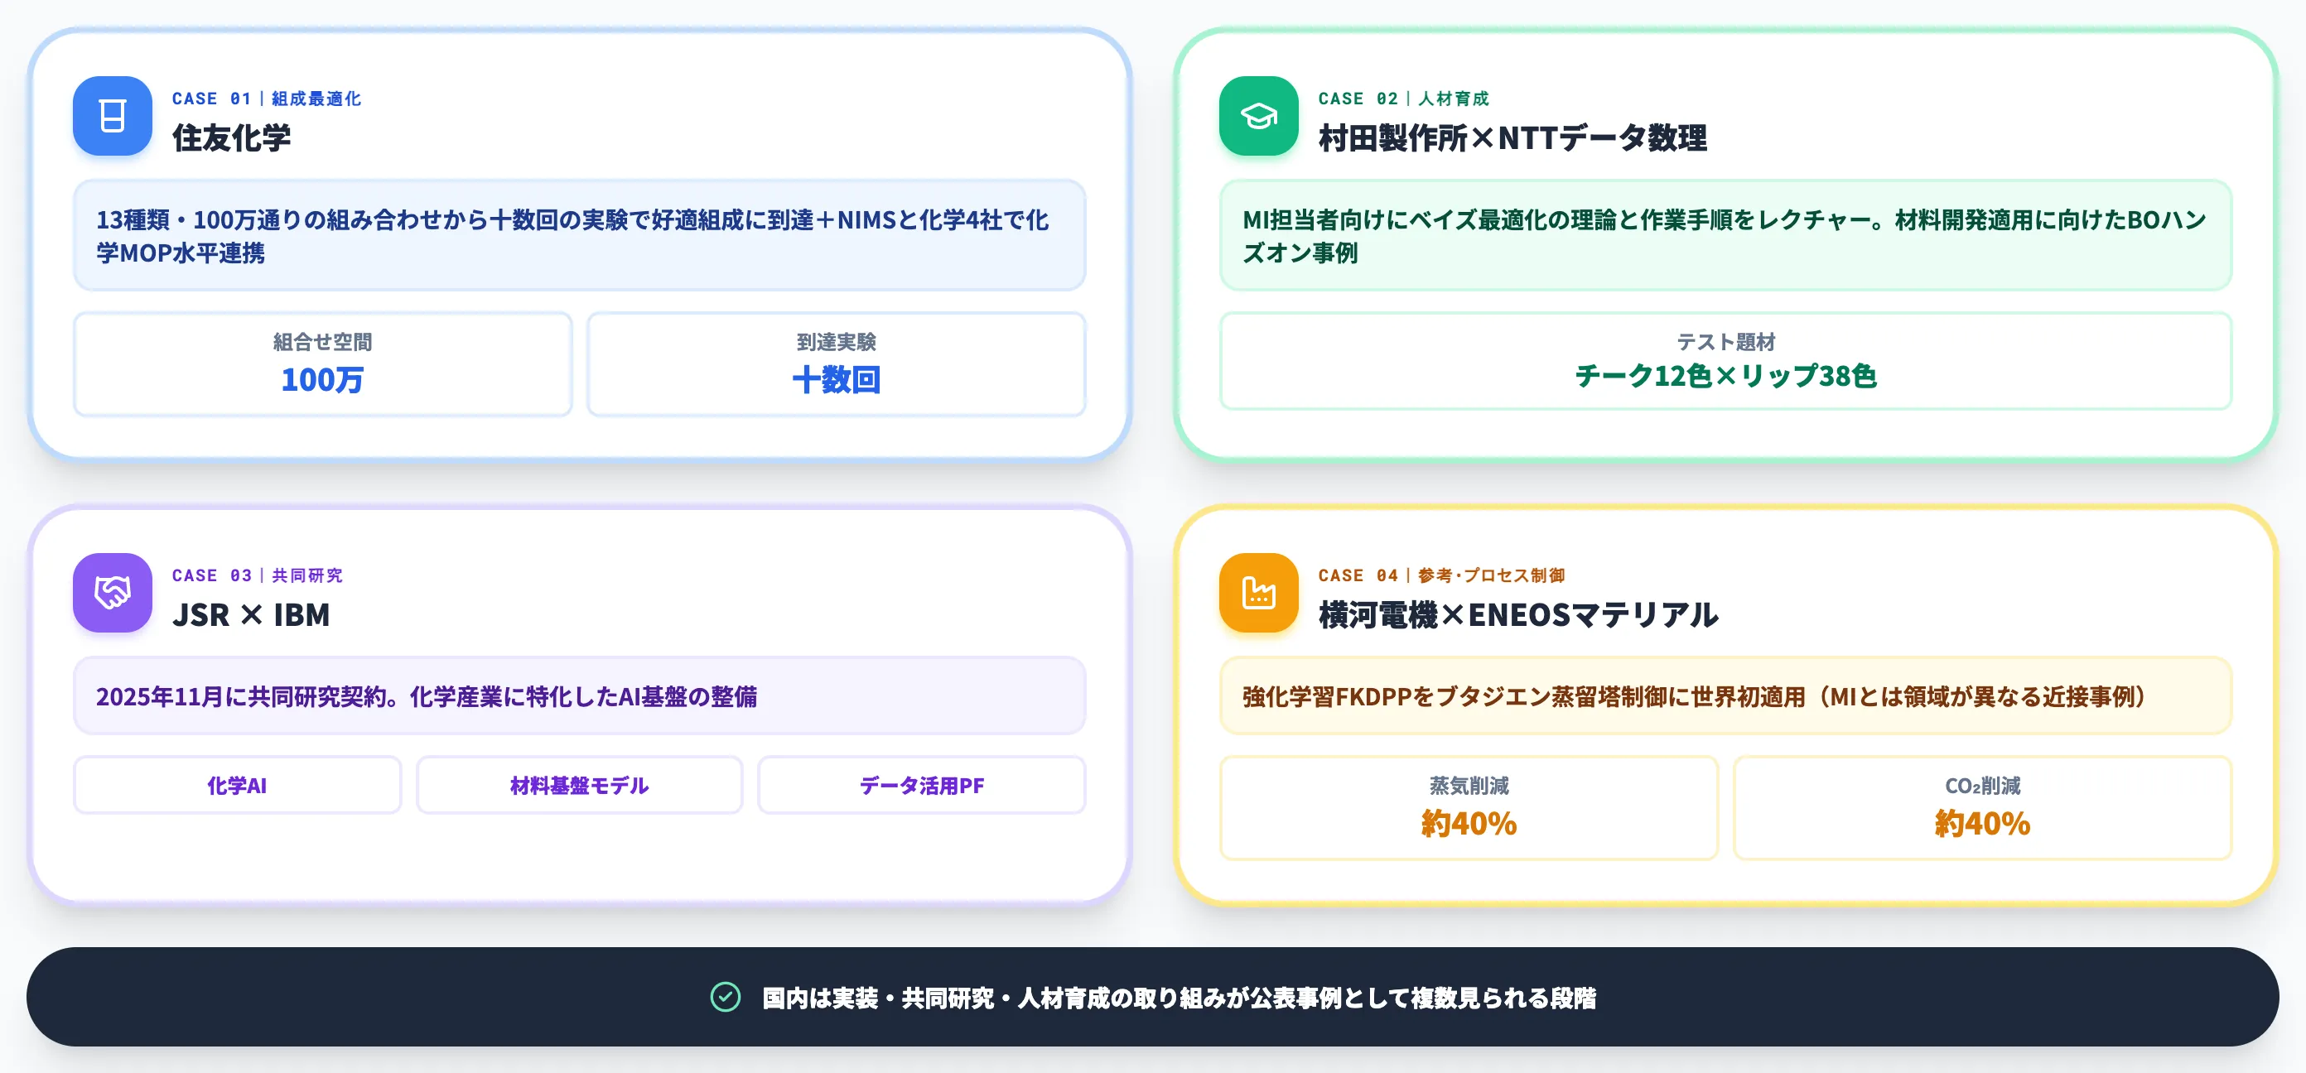Viewport: 2306px width, 1073px height.
Task: Click the CASE 04 | 参考·プロセス制御 label
Action: [x=1441, y=575]
